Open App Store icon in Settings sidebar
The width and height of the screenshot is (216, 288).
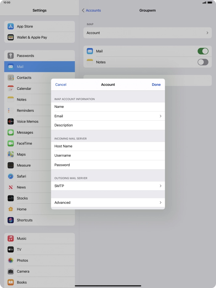11,27
